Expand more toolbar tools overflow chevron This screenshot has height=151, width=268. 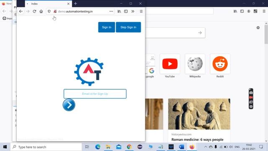(x=133, y=11)
